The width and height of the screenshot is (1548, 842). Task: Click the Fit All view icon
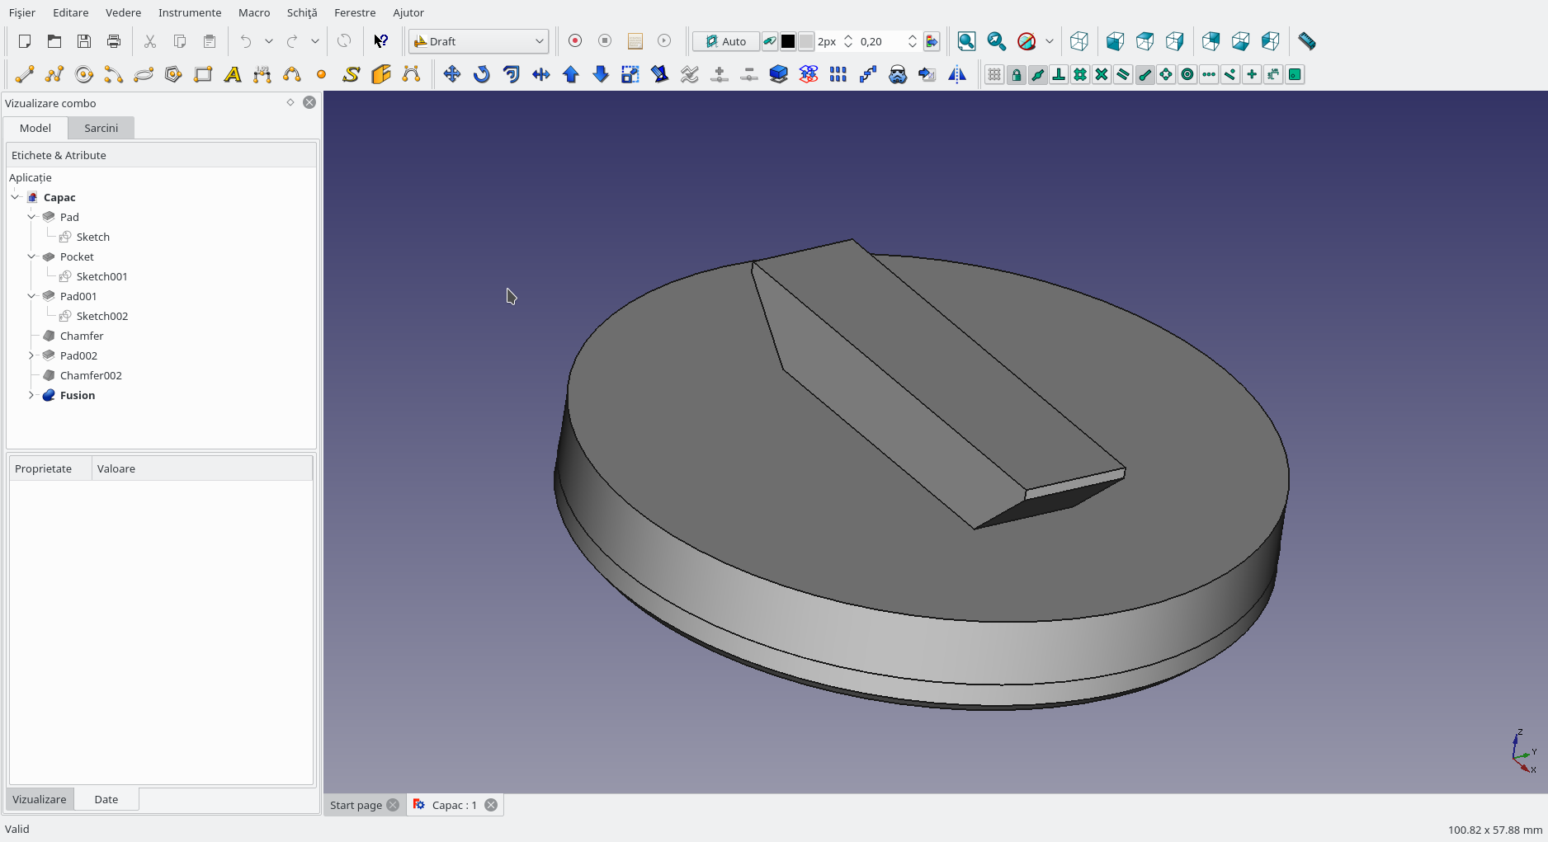(966, 41)
